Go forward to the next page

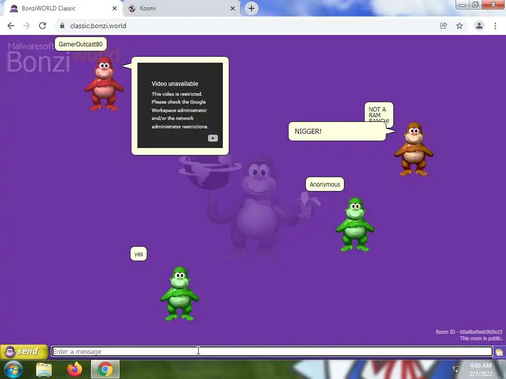point(27,26)
